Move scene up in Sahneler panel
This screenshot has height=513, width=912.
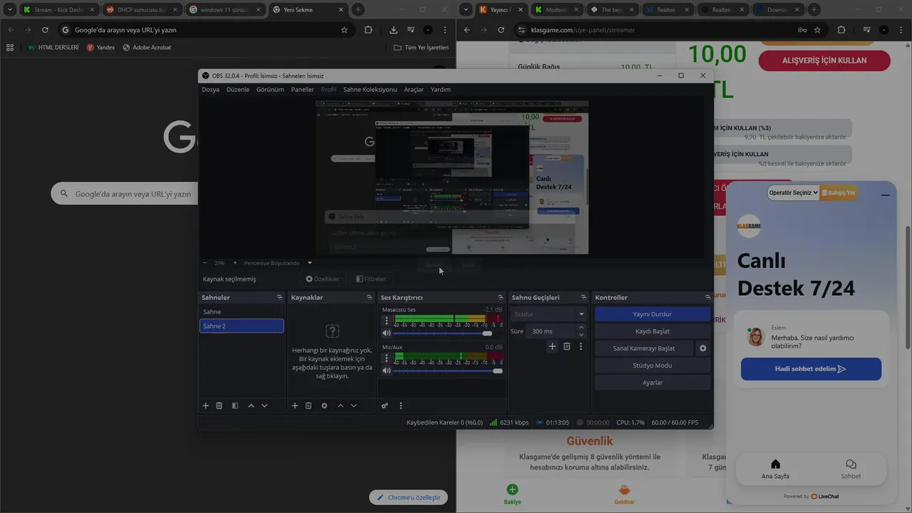[251, 405]
